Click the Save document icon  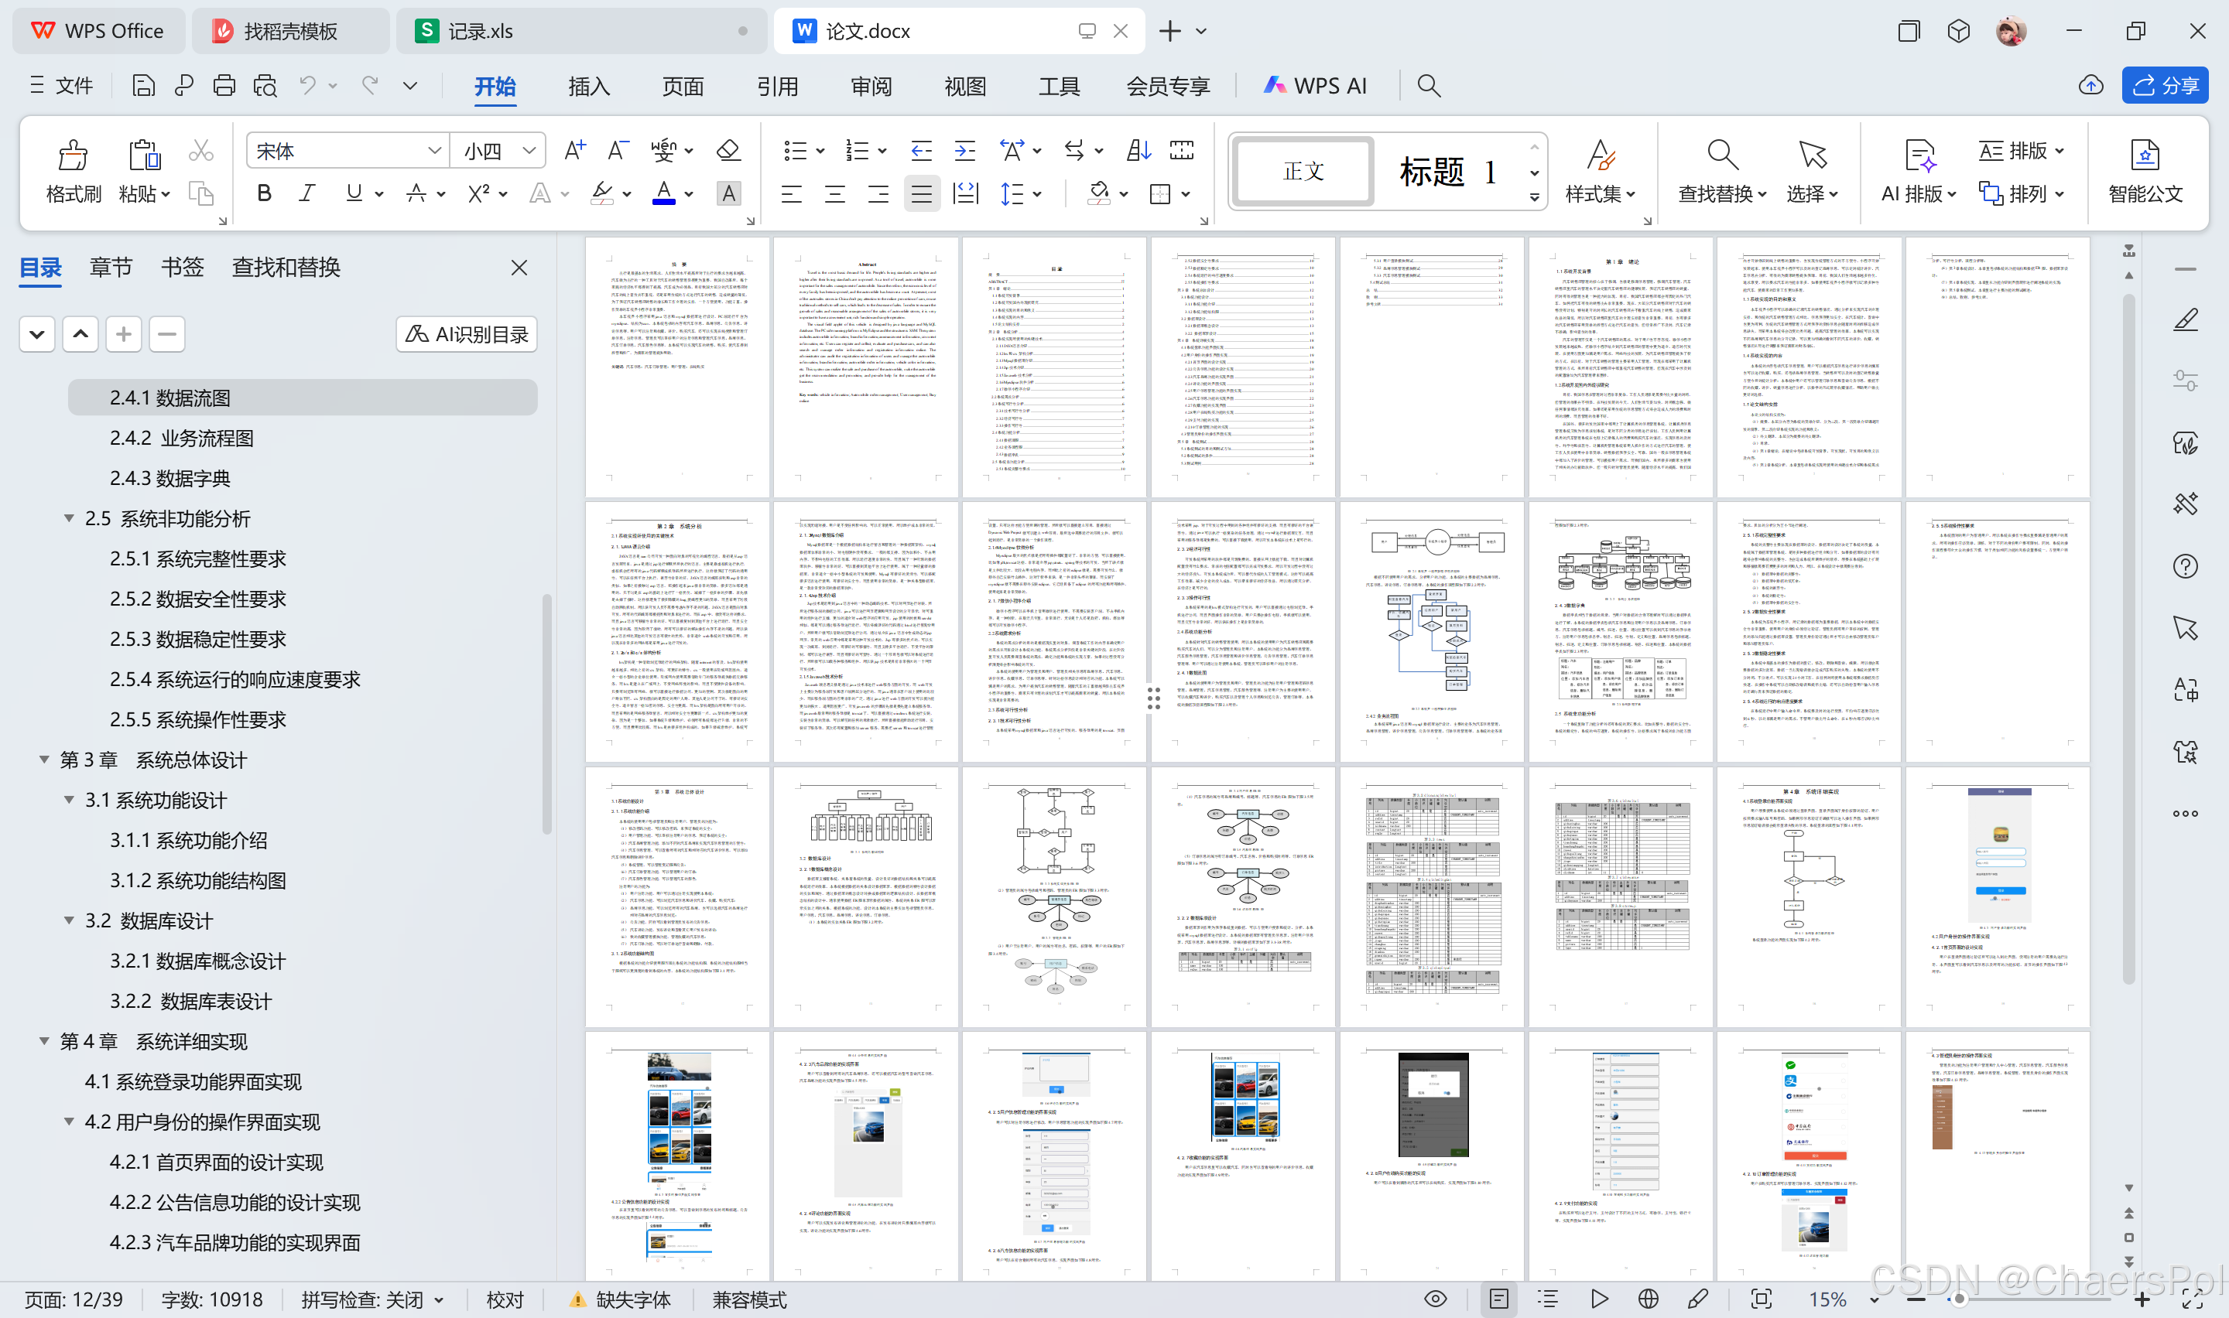point(143,85)
